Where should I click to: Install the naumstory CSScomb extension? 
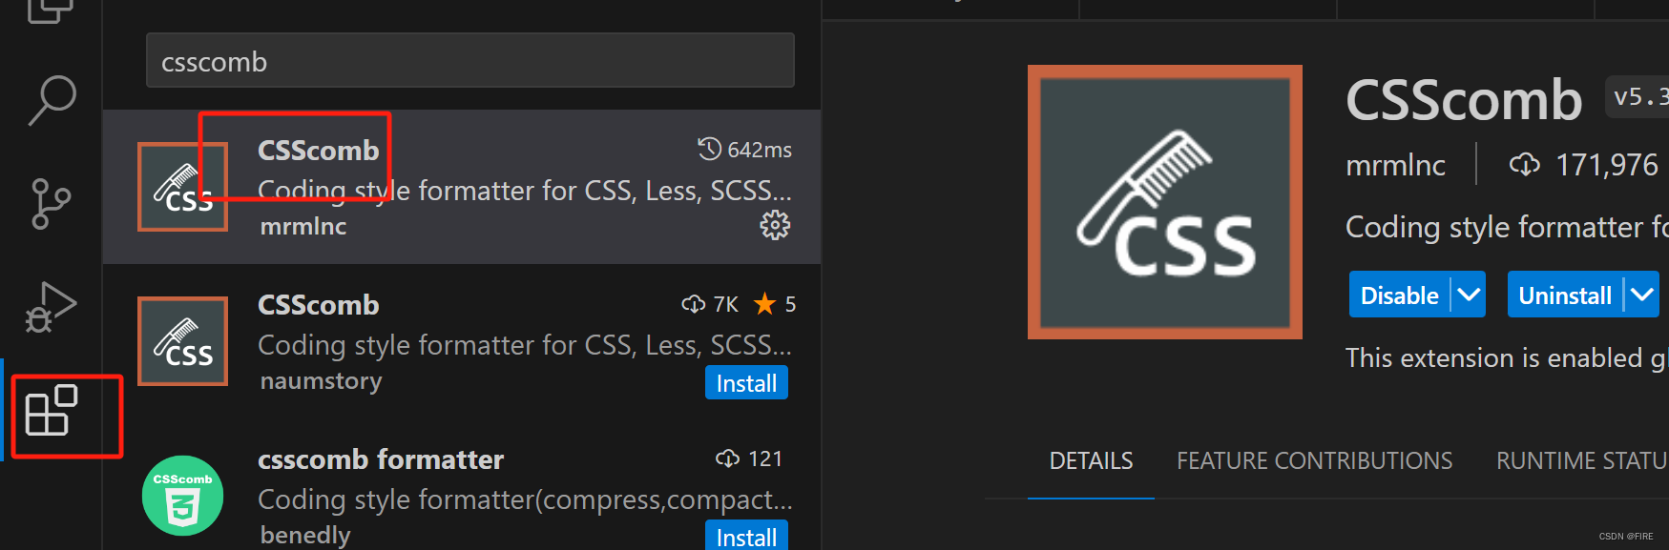tap(746, 383)
